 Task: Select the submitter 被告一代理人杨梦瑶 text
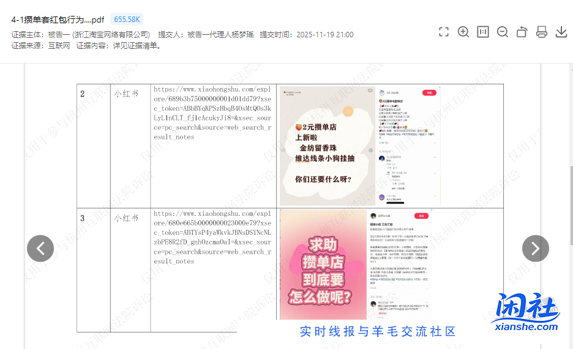pyautogui.click(x=220, y=35)
